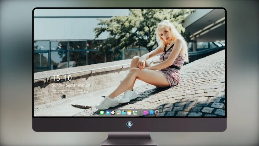Screen dimensions: 259x146
Task: Open the Weather app in the dock
Action: click(x=108, y=112)
